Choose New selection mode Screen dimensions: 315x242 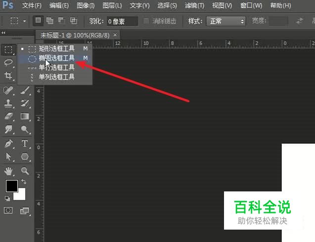point(38,20)
